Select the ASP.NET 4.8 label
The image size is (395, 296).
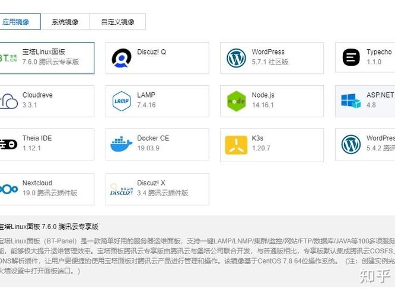pos(381,100)
